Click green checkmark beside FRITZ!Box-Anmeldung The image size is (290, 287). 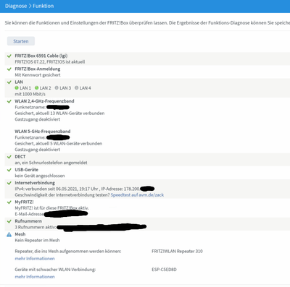(9, 69)
